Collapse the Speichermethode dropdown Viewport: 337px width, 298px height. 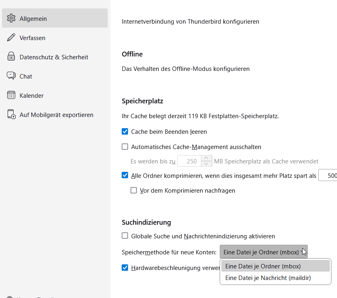(x=263, y=252)
